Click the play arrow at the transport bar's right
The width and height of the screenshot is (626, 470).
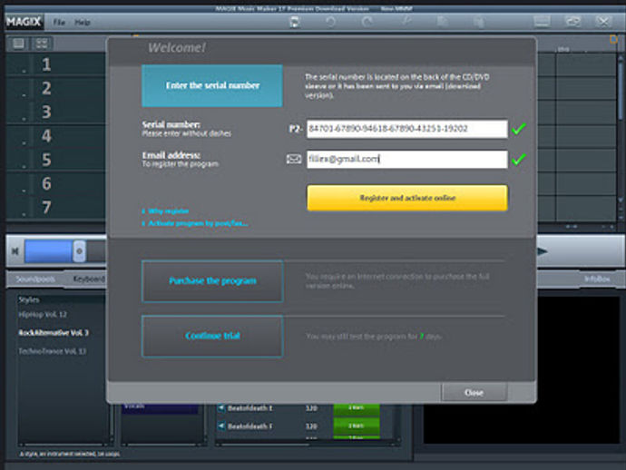(543, 251)
